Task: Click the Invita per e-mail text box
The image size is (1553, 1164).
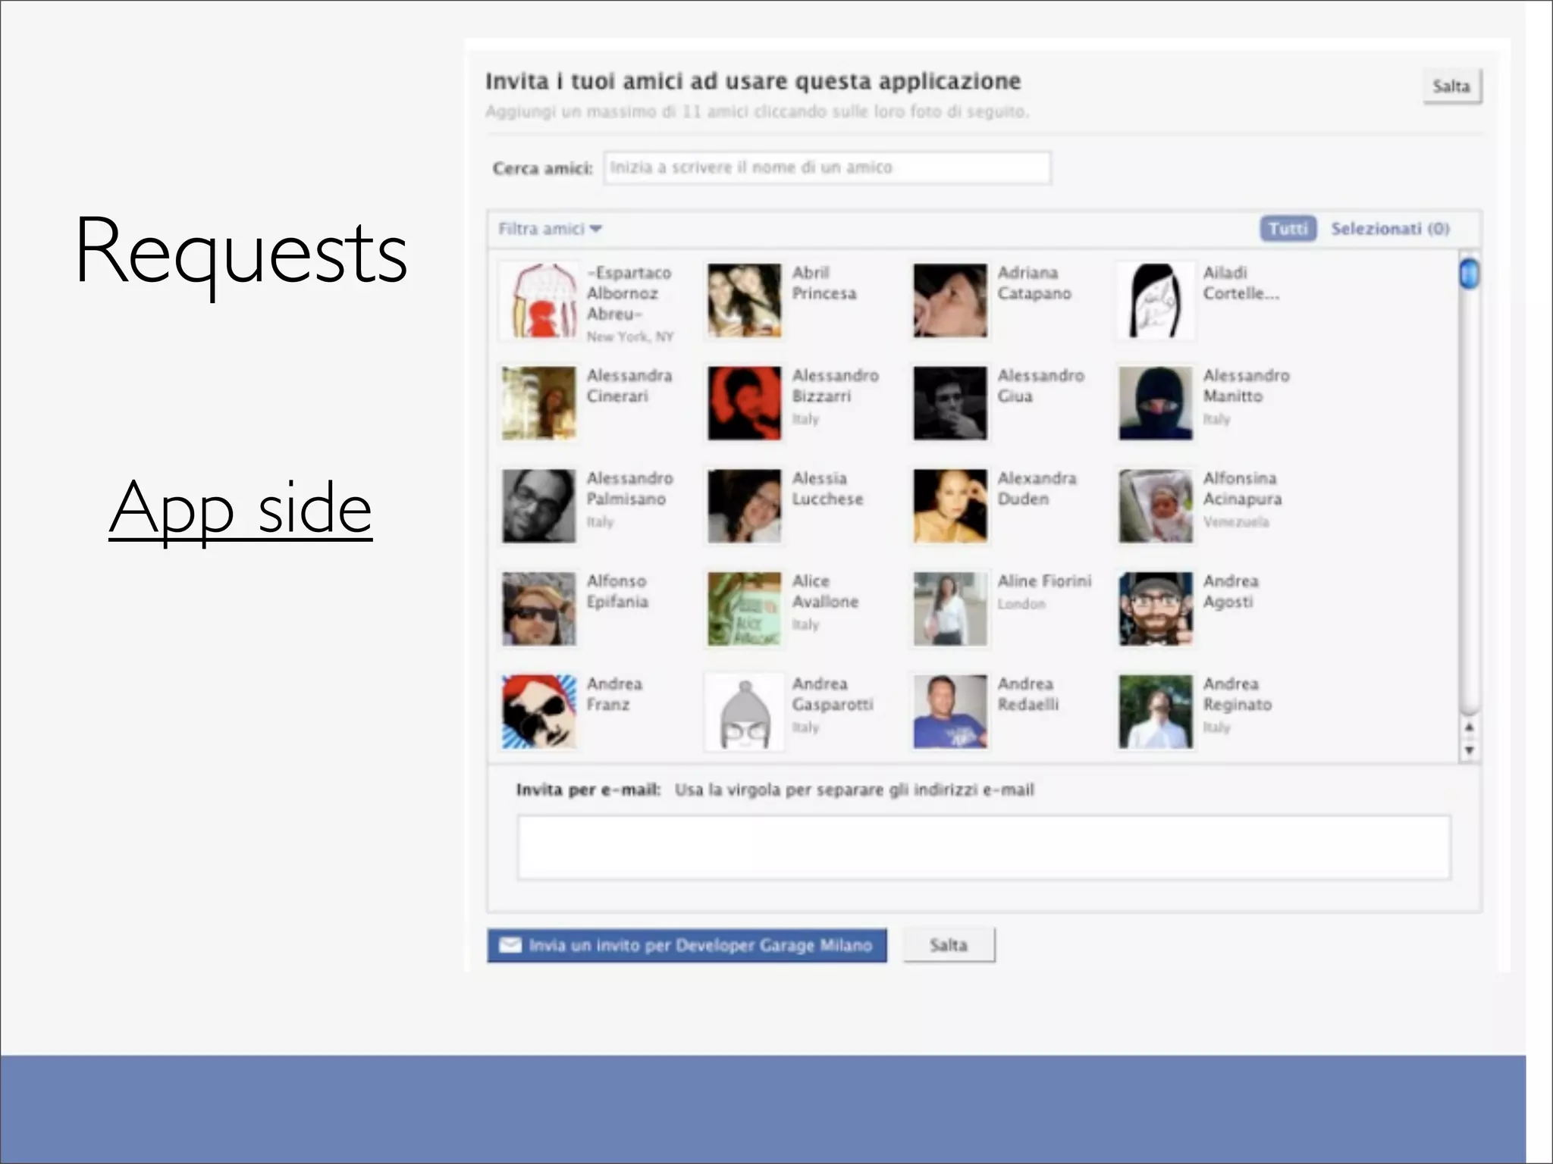Action: click(x=984, y=847)
